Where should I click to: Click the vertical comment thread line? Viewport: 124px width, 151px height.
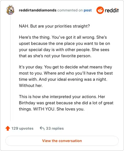click(10, 68)
